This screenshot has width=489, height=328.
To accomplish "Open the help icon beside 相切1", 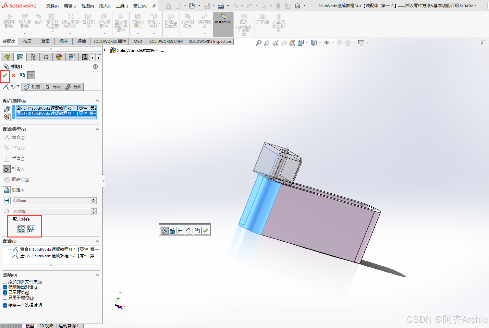I will coord(95,67).
